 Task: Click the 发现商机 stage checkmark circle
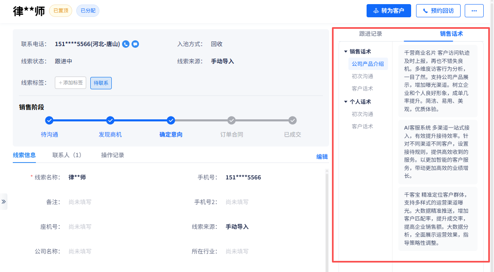click(x=110, y=121)
